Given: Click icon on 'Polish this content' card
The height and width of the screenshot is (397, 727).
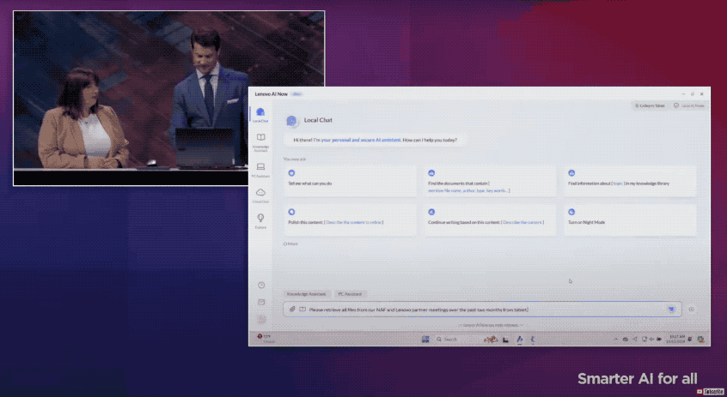Looking at the screenshot, I should (x=291, y=212).
